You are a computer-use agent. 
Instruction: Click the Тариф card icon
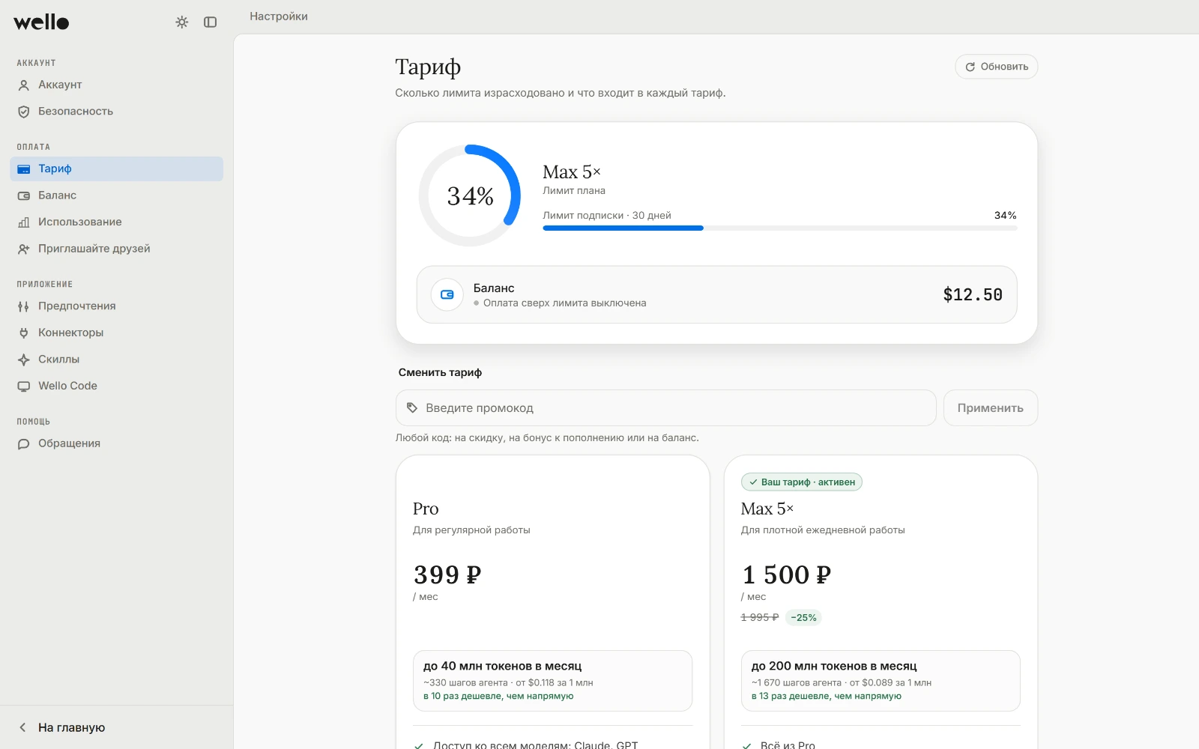(x=24, y=169)
